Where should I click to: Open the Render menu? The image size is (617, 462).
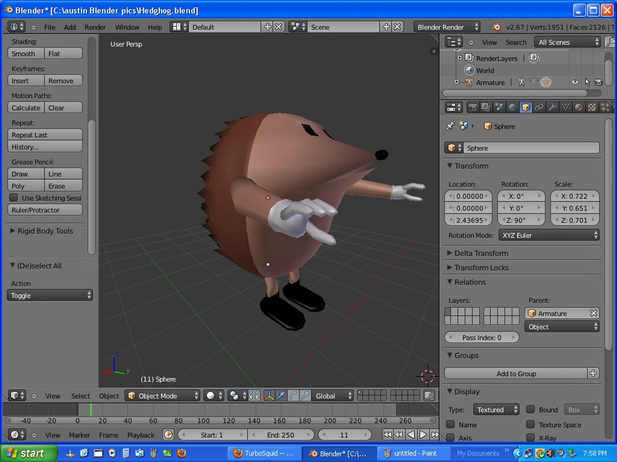[x=95, y=27]
